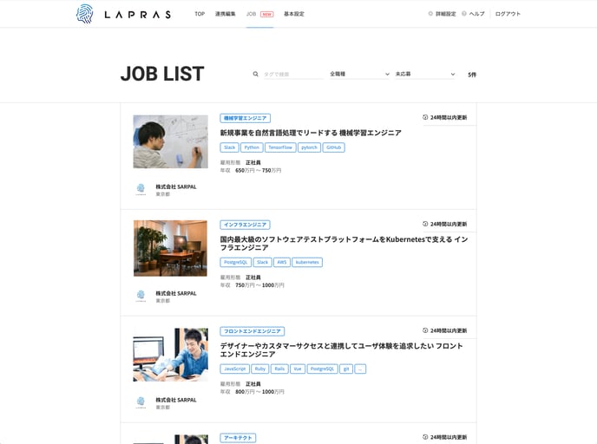Click the フロントエンドエンジニア category tag

pos(253,331)
